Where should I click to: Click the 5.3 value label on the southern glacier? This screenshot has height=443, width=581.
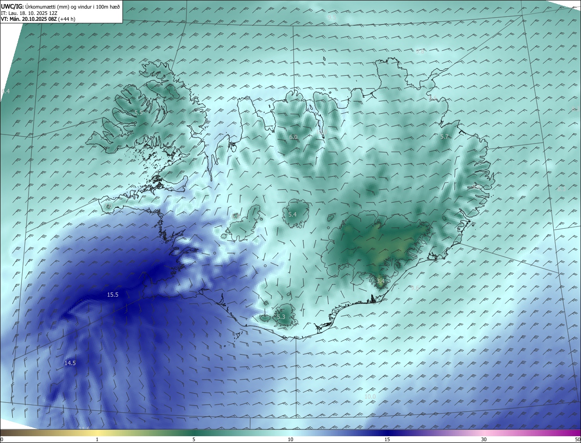click(281, 317)
